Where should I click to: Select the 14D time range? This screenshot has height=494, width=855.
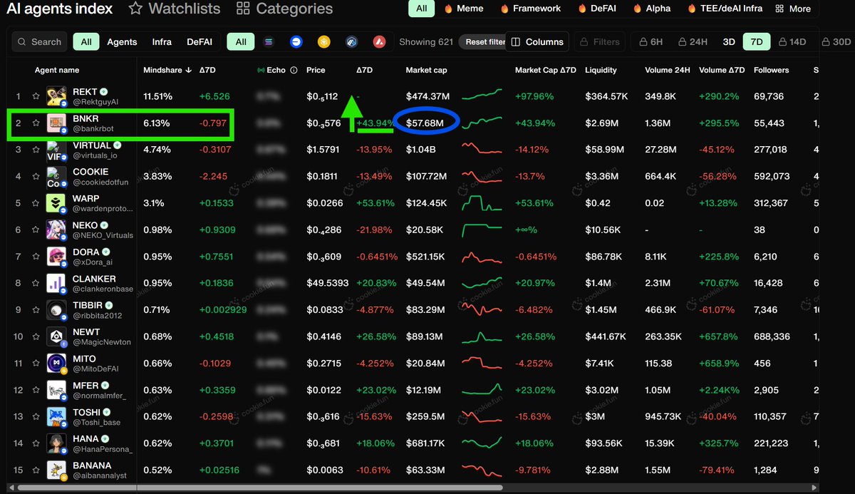(792, 41)
